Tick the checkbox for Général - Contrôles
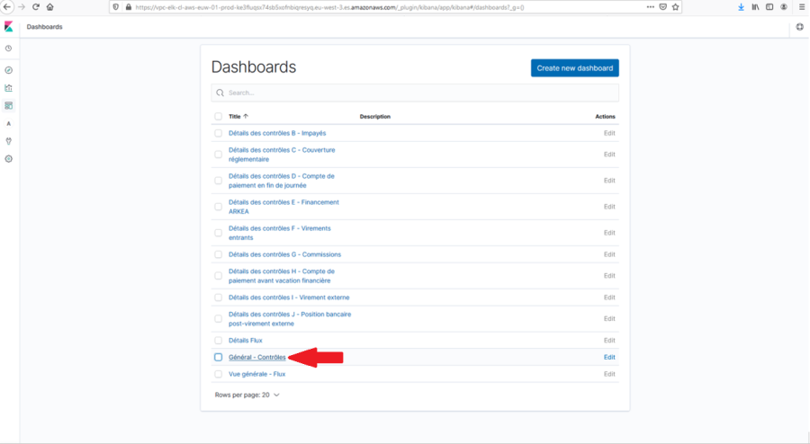Image resolution: width=810 pixels, height=444 pixels. [218, 357]
